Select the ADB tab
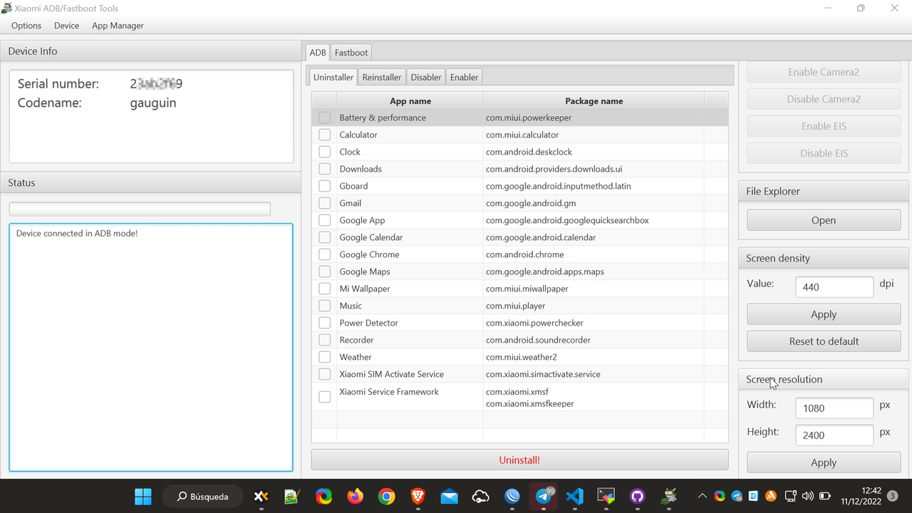 click(318, 52)
